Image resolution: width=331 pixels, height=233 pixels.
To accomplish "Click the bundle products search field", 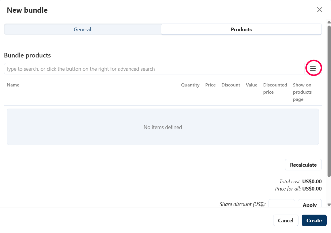I will 154,69.
